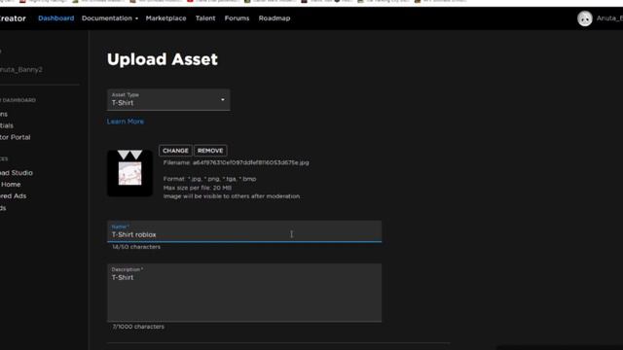The width and height of the screenshot is (623, 350).
Task: Click the Filename text line
Action: tap(236, 162)
